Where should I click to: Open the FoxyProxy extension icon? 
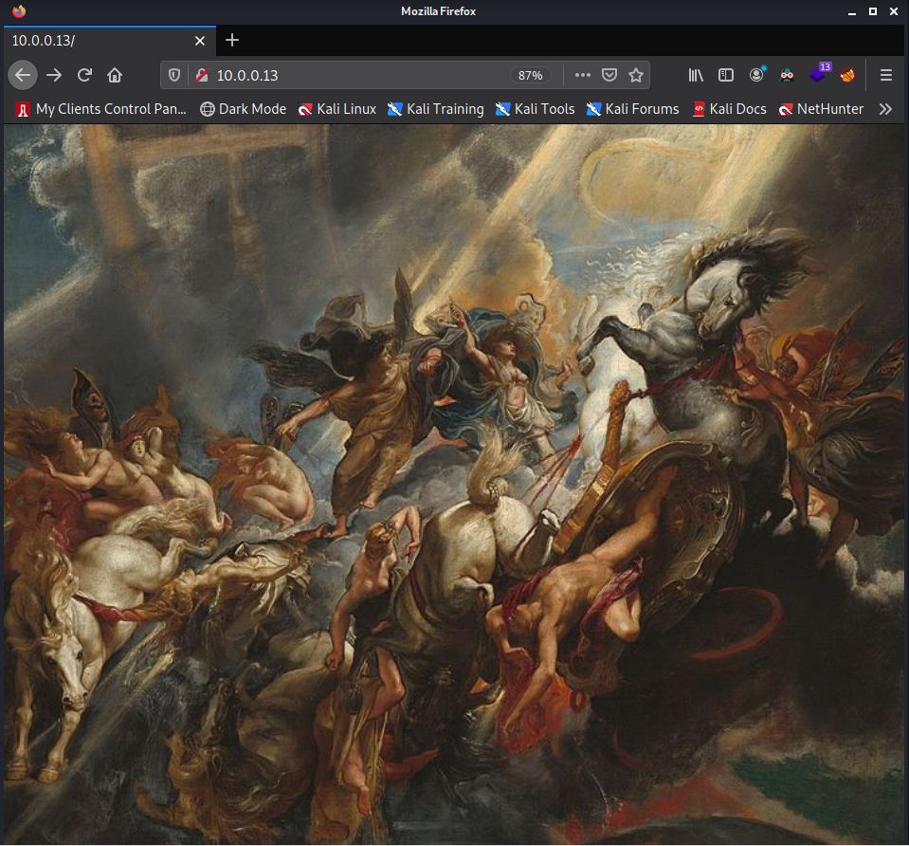[x=847, y=76]
